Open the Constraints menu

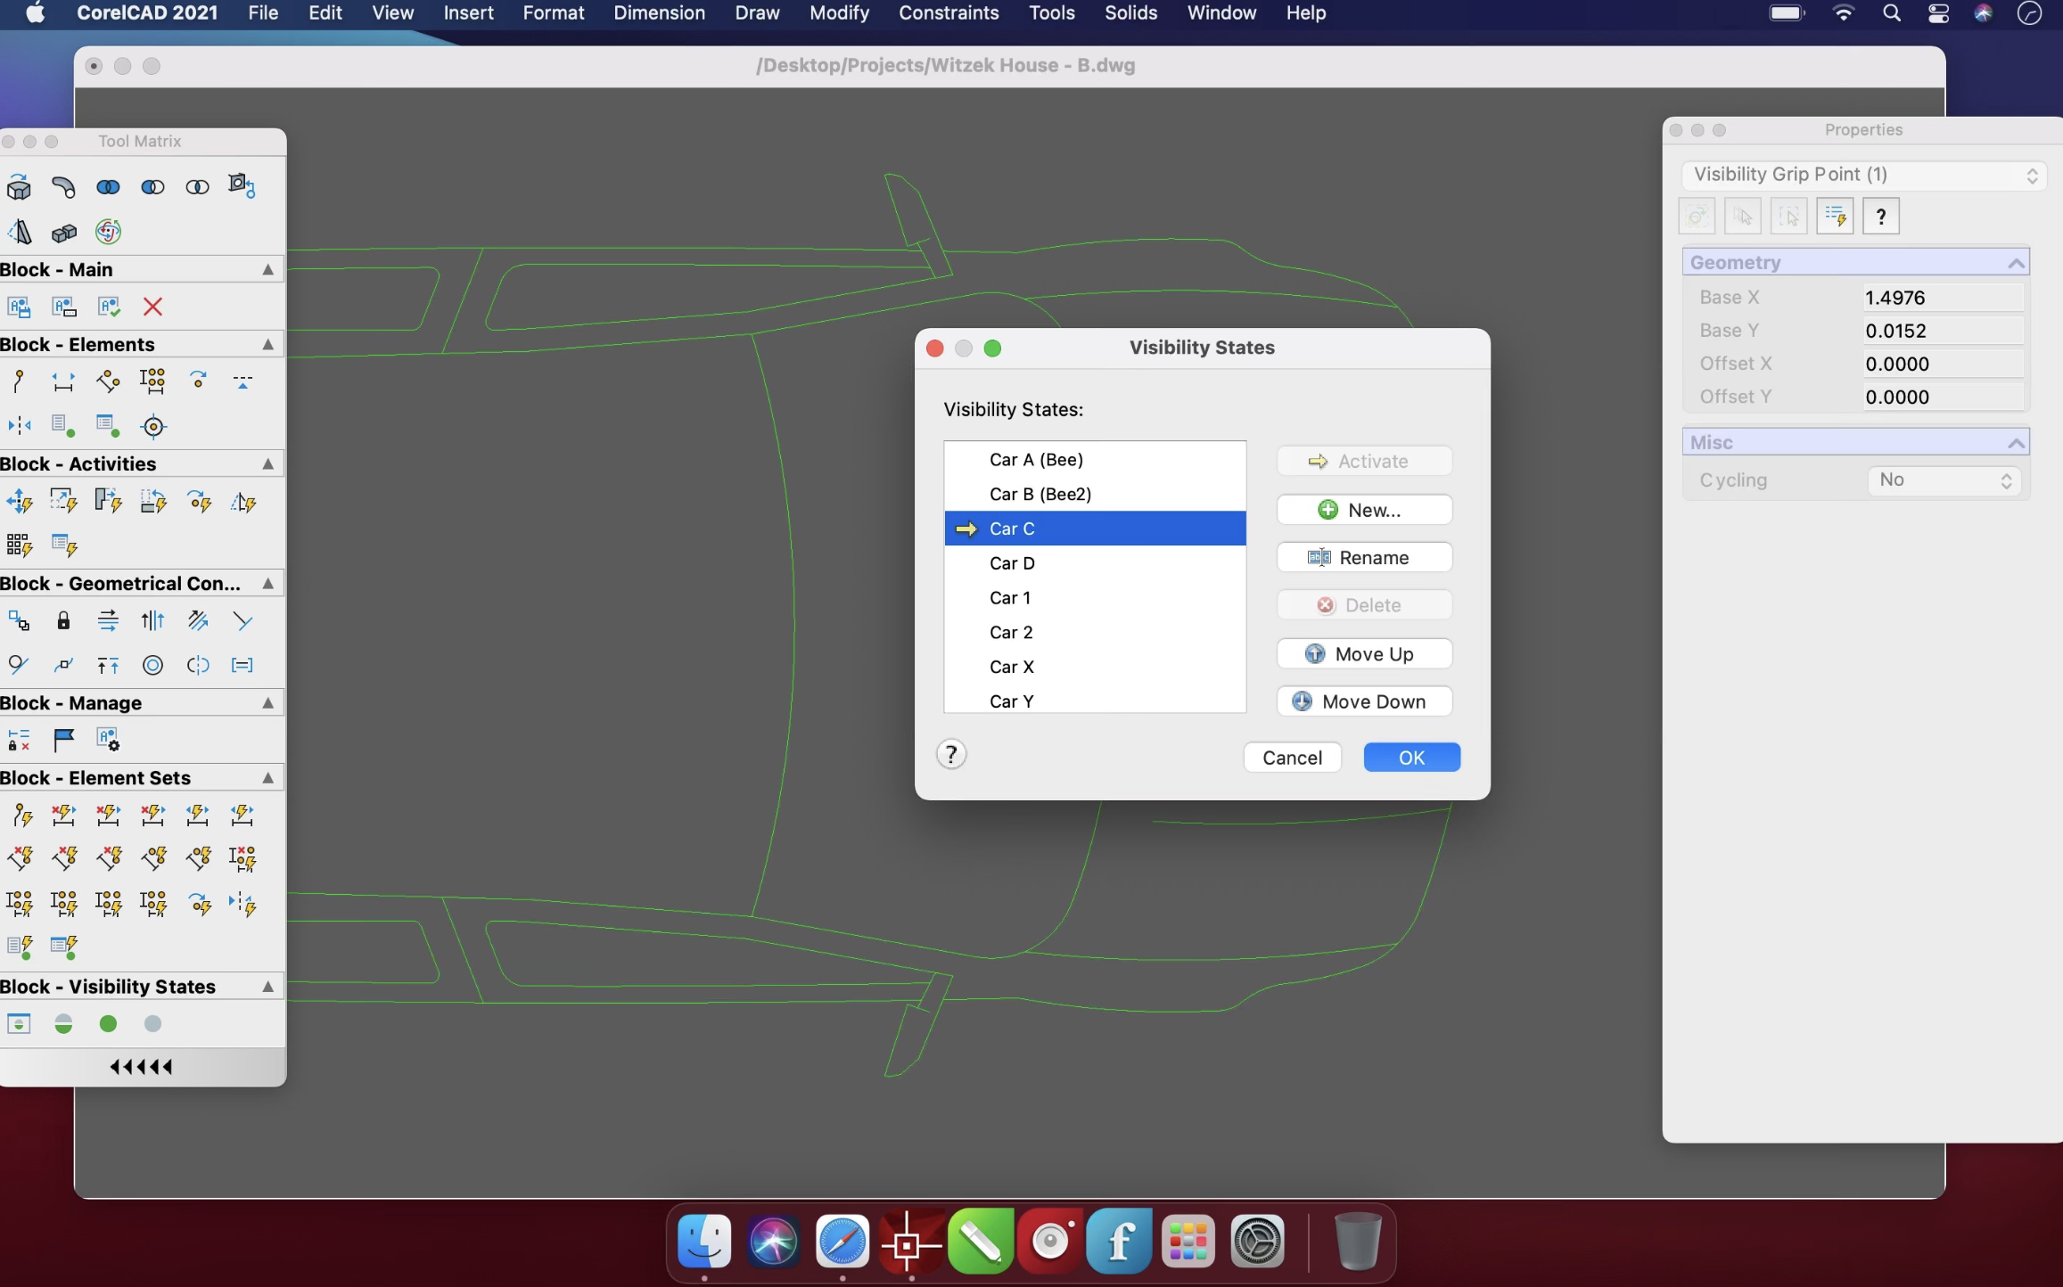(x=948, y=13)
